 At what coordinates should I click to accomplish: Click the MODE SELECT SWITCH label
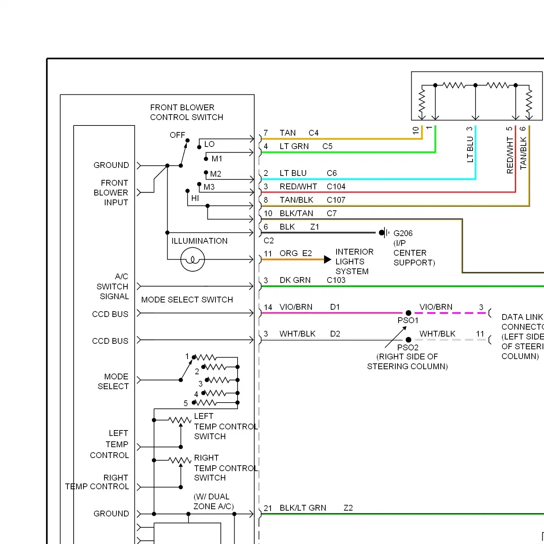[187, 300]
